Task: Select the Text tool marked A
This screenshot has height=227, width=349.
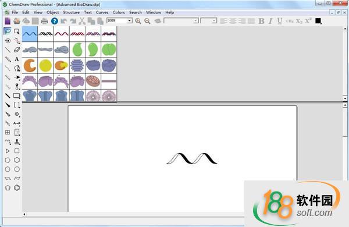Action: click(17, 59)
